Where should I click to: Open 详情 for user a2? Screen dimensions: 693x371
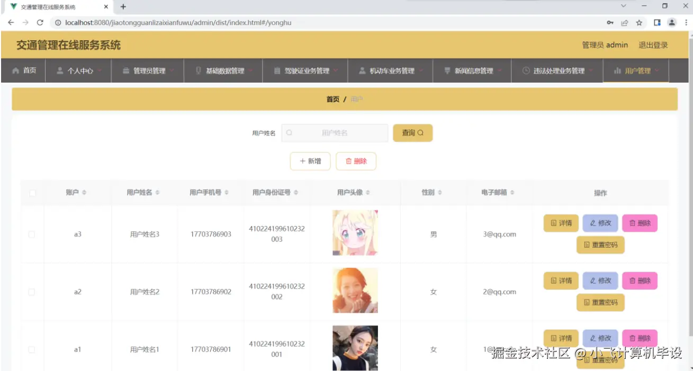561,281
